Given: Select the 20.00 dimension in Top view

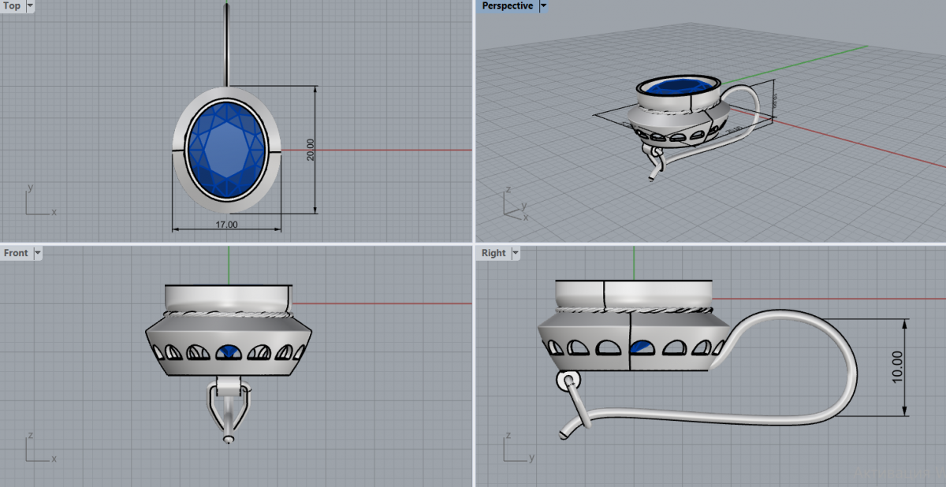Looking at the screenshot, I should [x=310, y=150].
